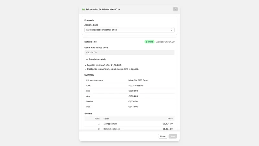The width and height of the screenshot is (259, 146).
Task: Click the 8 offers table heading
Action: (x=88, y=114)
